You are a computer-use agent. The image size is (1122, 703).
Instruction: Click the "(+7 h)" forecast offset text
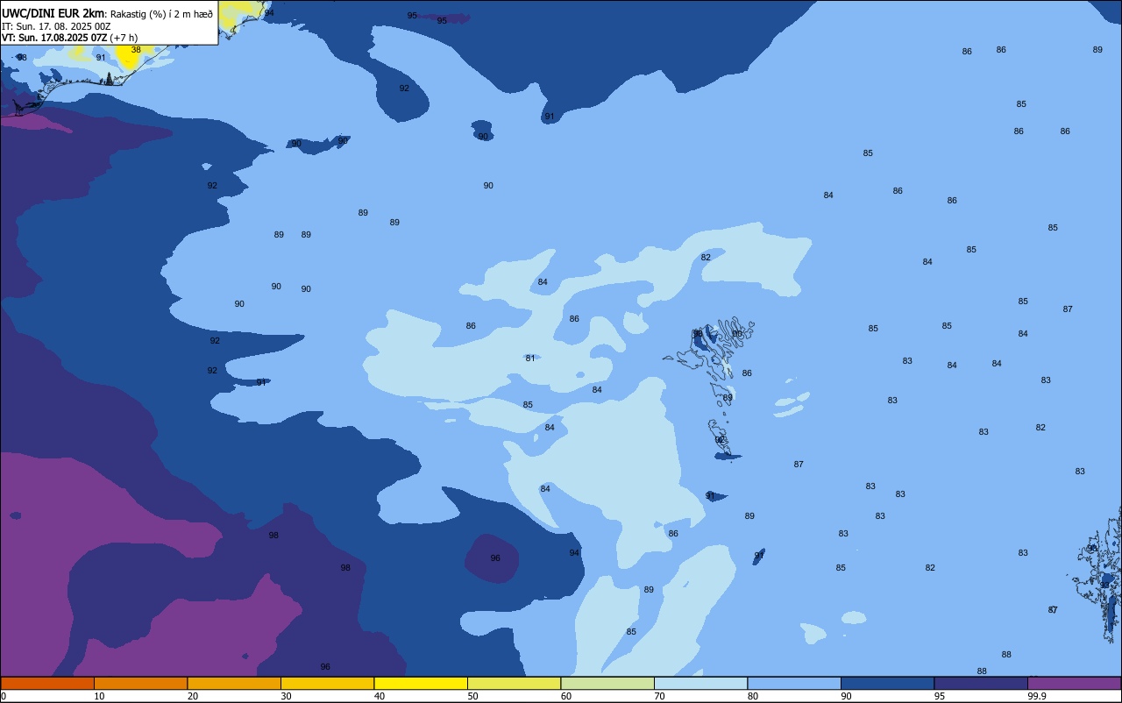[124, 38]
